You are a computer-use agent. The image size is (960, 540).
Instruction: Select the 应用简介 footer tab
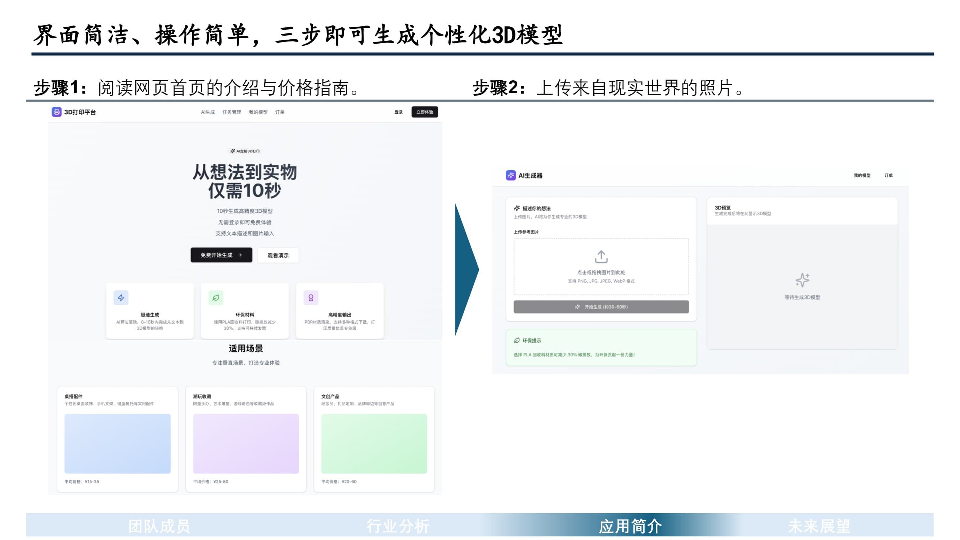tap(631, 526)
